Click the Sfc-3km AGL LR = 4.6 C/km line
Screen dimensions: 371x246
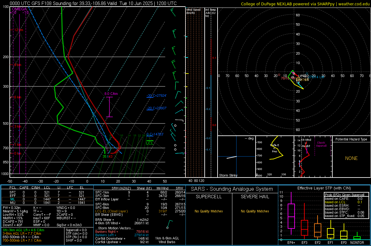(24, 230)
